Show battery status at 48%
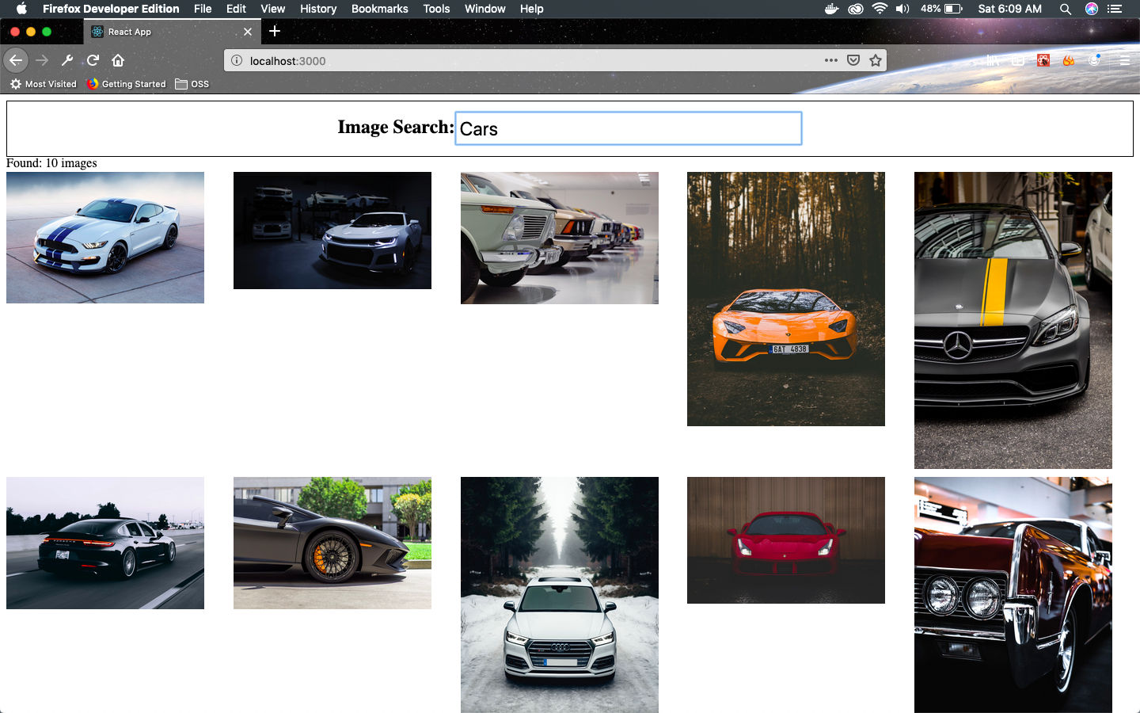1140x713 pixels. click(941, 9)
